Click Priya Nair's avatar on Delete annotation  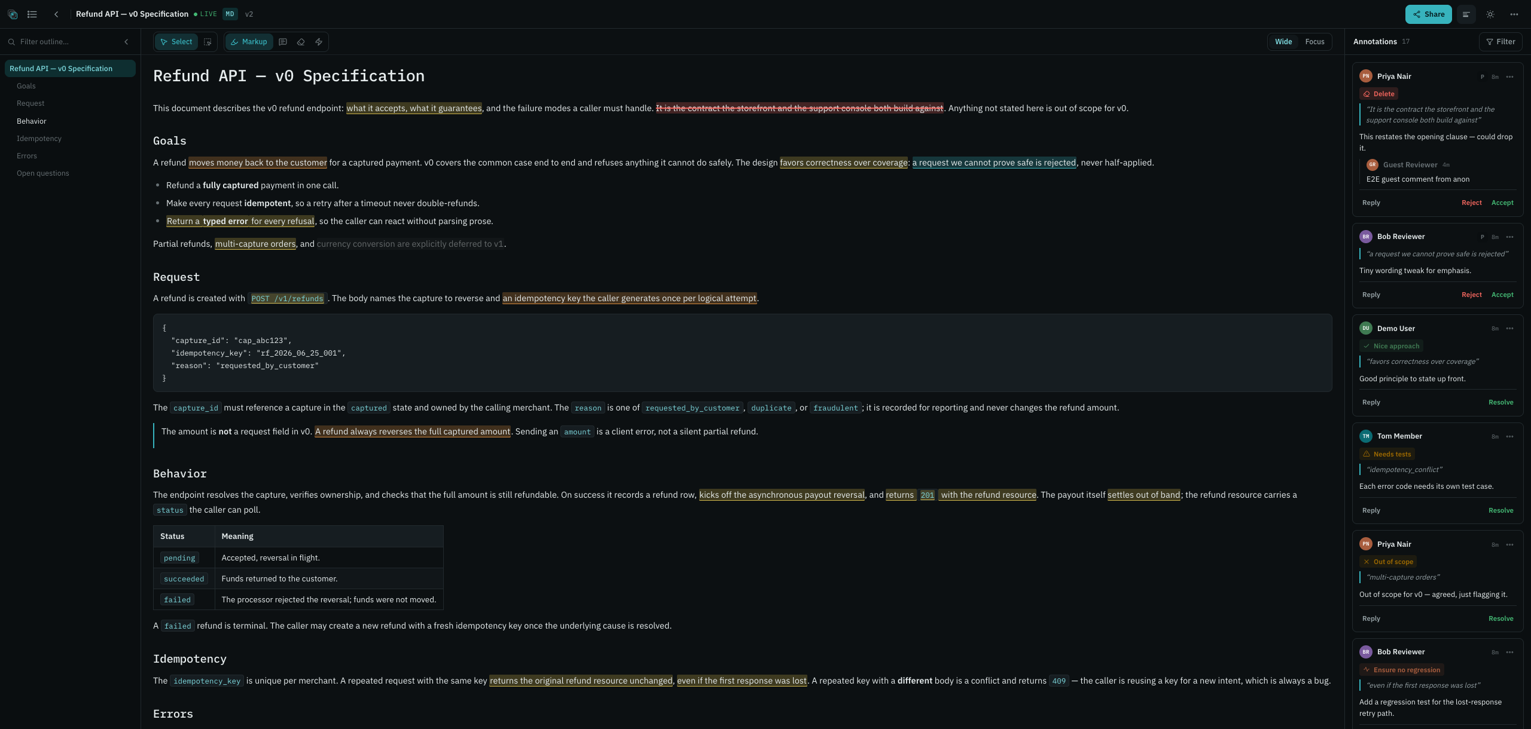(1365, 76)
